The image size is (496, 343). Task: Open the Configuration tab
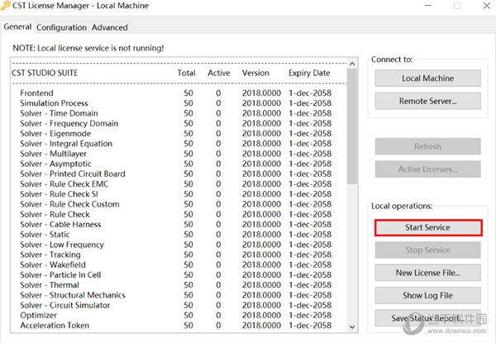tap(61, 27)
